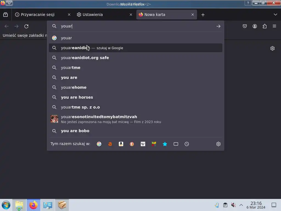Toggle the keep-on-all-desktops title bar icon
This screenshot has height=211, width=281.
pos(9,3)
